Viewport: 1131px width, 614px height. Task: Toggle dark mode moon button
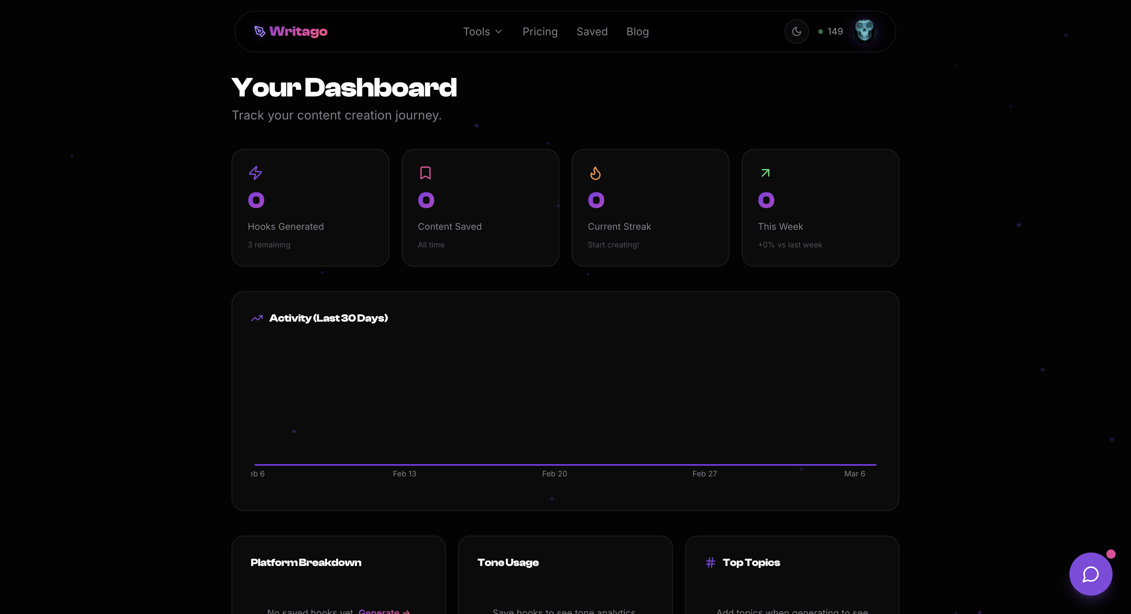[796, 32]
